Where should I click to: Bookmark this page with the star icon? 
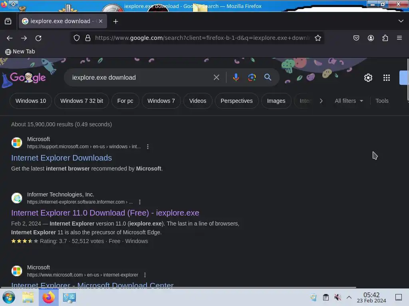[318, 38]
